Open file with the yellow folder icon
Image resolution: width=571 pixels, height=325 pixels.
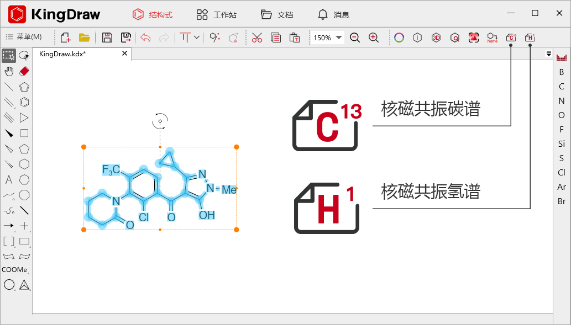tap(85, 38)
